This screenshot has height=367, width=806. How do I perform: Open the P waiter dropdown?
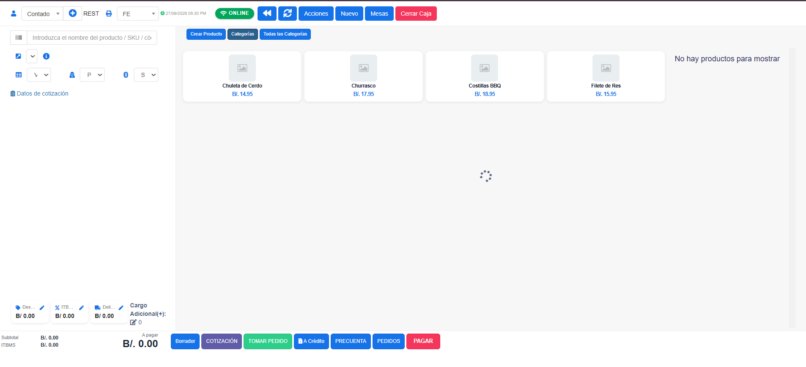[93, 75]
